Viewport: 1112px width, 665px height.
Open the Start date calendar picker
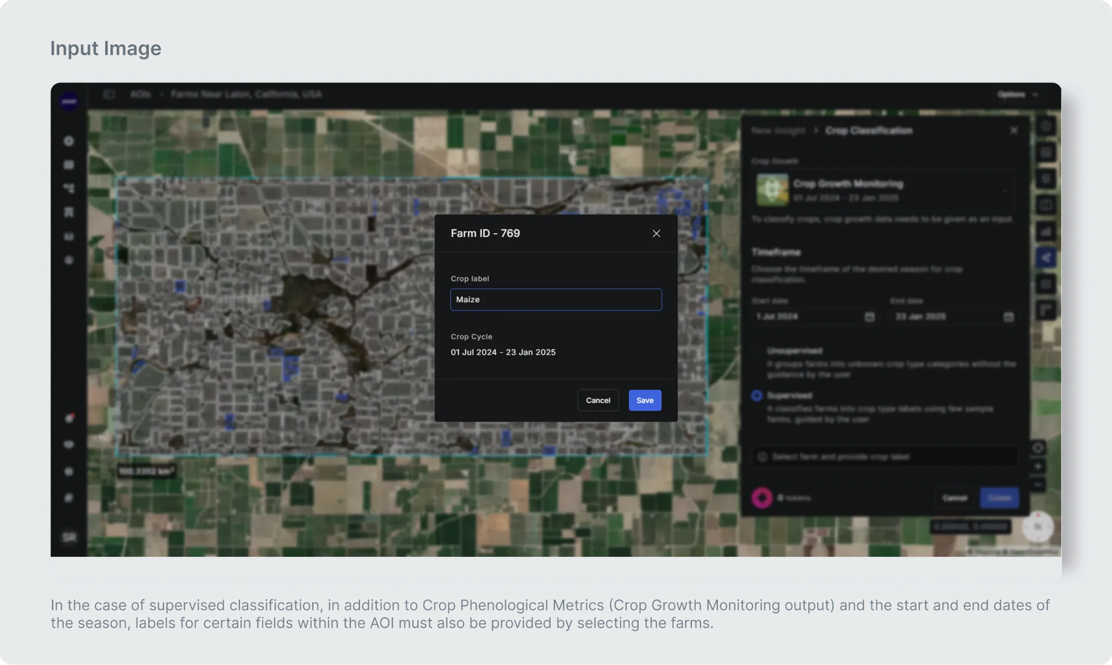click(869, 317)
